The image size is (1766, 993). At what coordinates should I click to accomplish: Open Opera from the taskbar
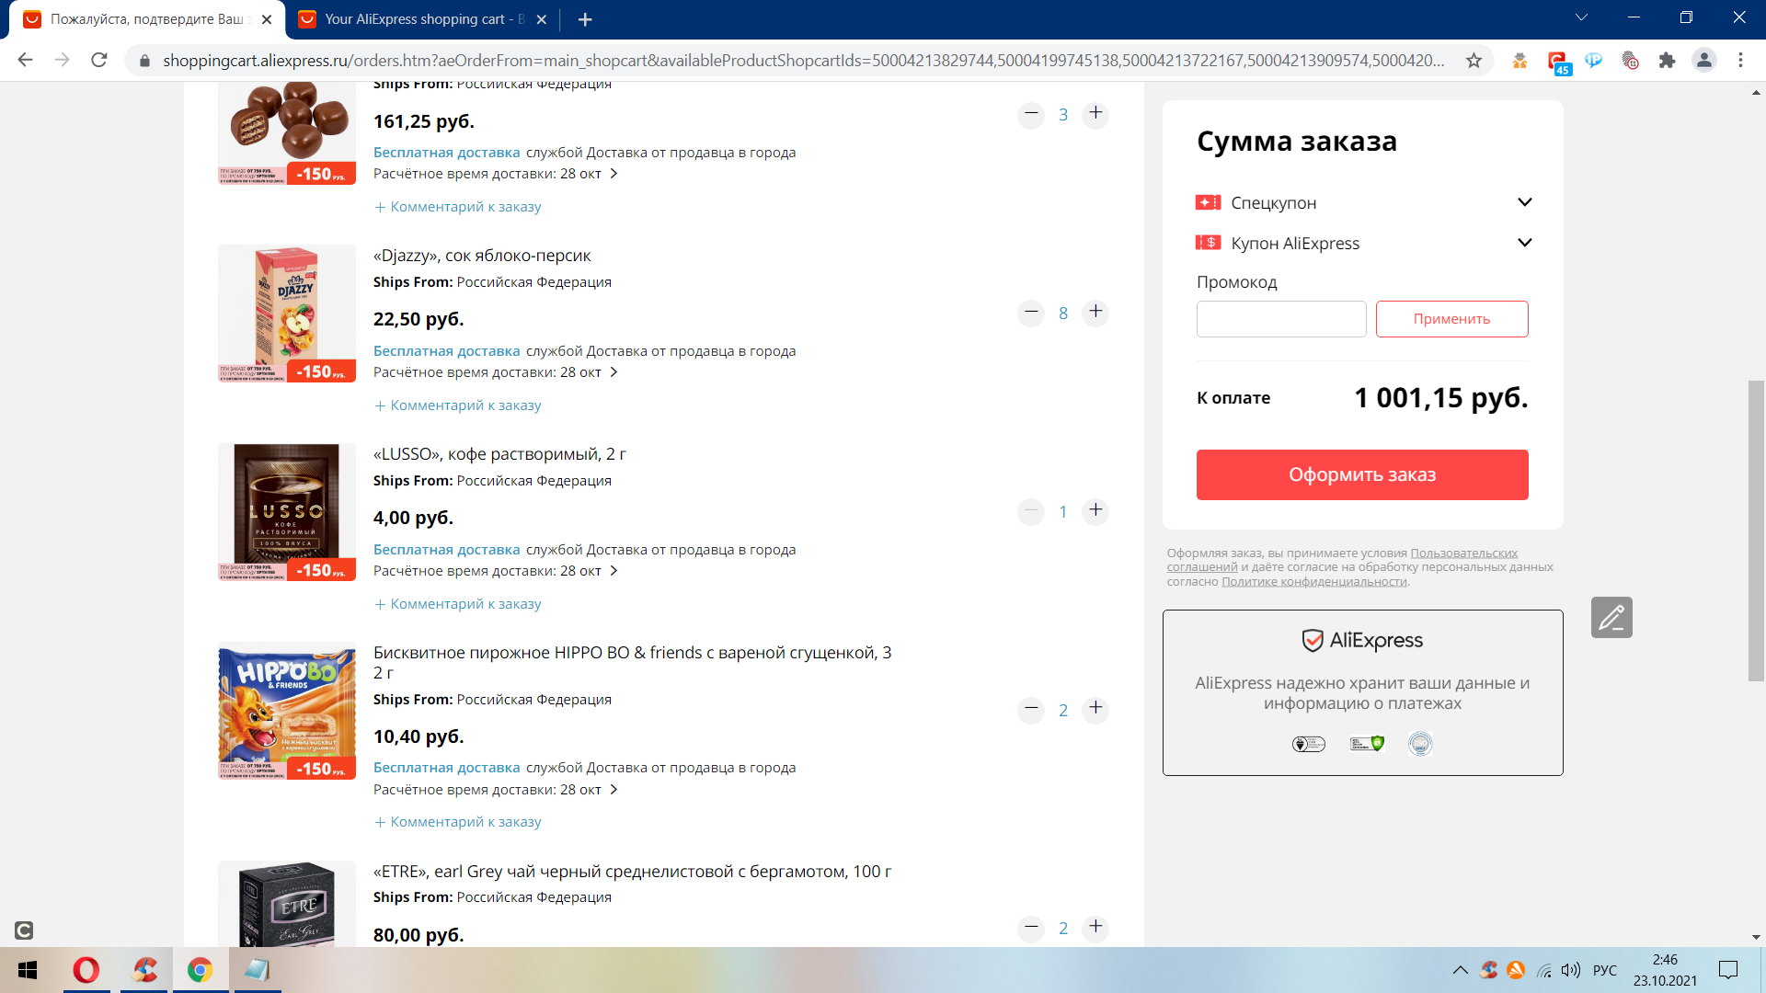pos(86,970)
